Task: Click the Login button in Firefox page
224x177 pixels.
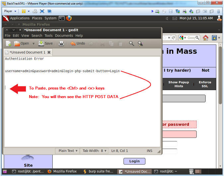Action: 134,161
